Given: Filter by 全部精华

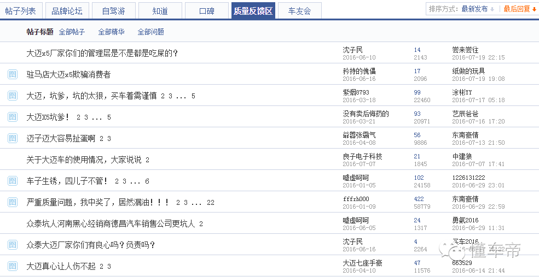Looking at the screenshot, I should pyautogui.click(x=112, y=32).
